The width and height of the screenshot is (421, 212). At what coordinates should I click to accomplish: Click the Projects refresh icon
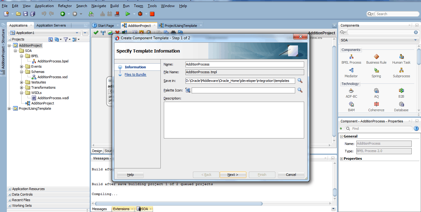[x=57, y=39]
